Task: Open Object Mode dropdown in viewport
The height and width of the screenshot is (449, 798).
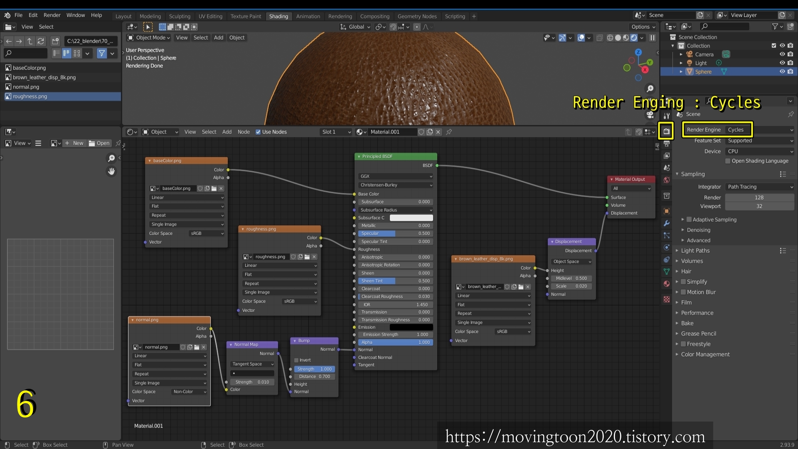Action: 149,37
